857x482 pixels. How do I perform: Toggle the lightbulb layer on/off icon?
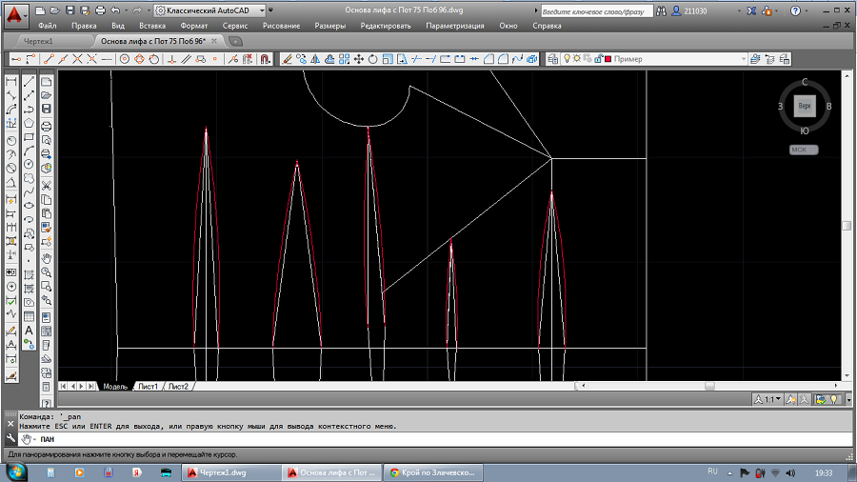[568, 59]
